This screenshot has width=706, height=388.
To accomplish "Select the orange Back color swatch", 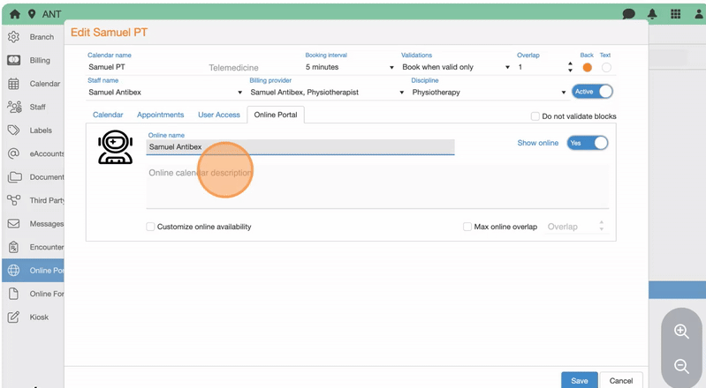I will pyautogui.click(x=587, y=68).
